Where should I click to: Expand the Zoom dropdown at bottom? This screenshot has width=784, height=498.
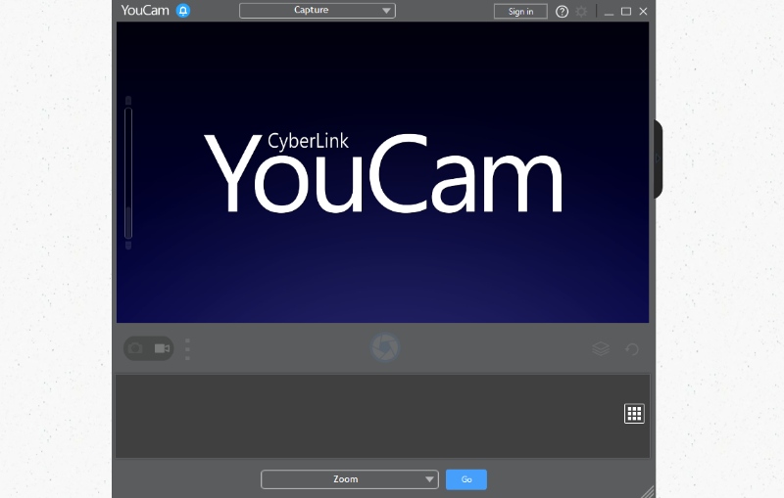pos(350,479)
